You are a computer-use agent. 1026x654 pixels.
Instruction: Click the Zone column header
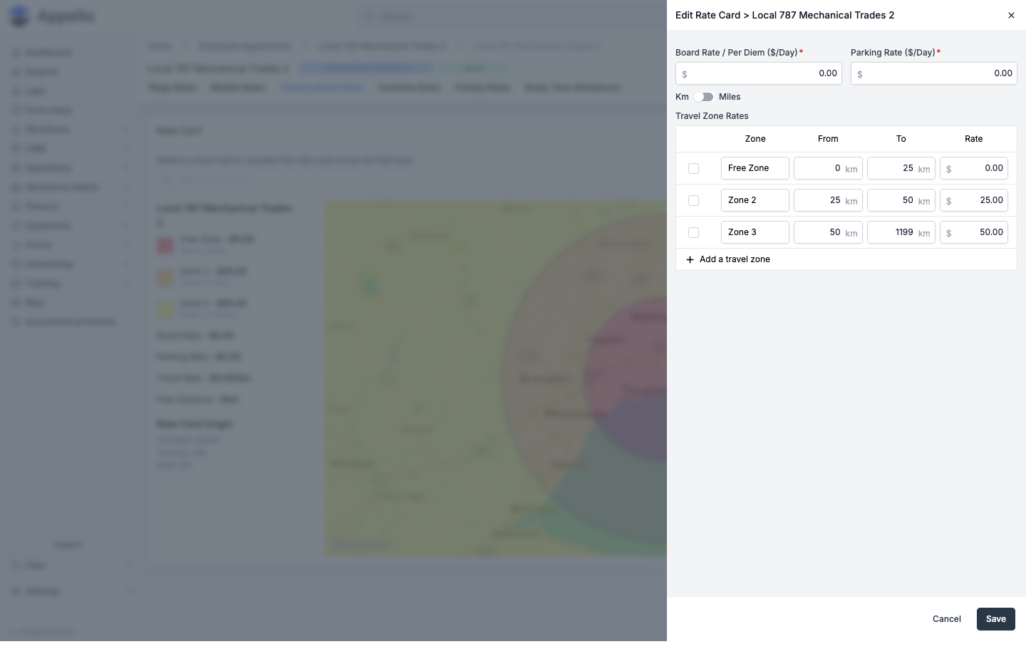pos(755,139)
